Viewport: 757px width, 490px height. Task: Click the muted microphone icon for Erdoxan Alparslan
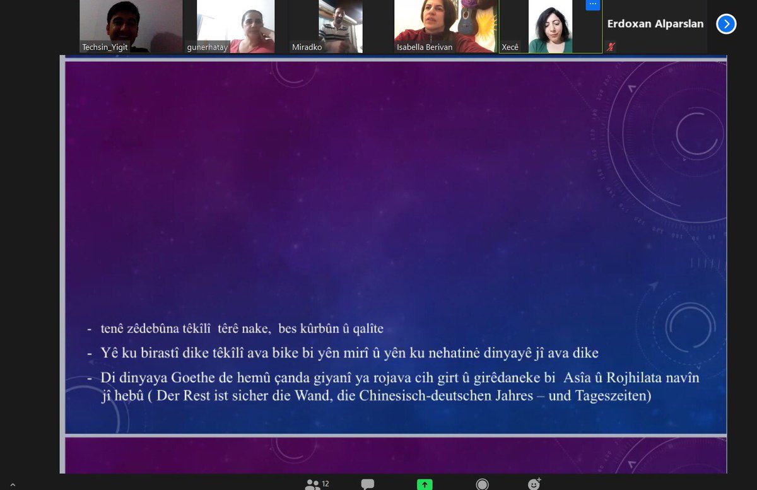pos(611,46)
